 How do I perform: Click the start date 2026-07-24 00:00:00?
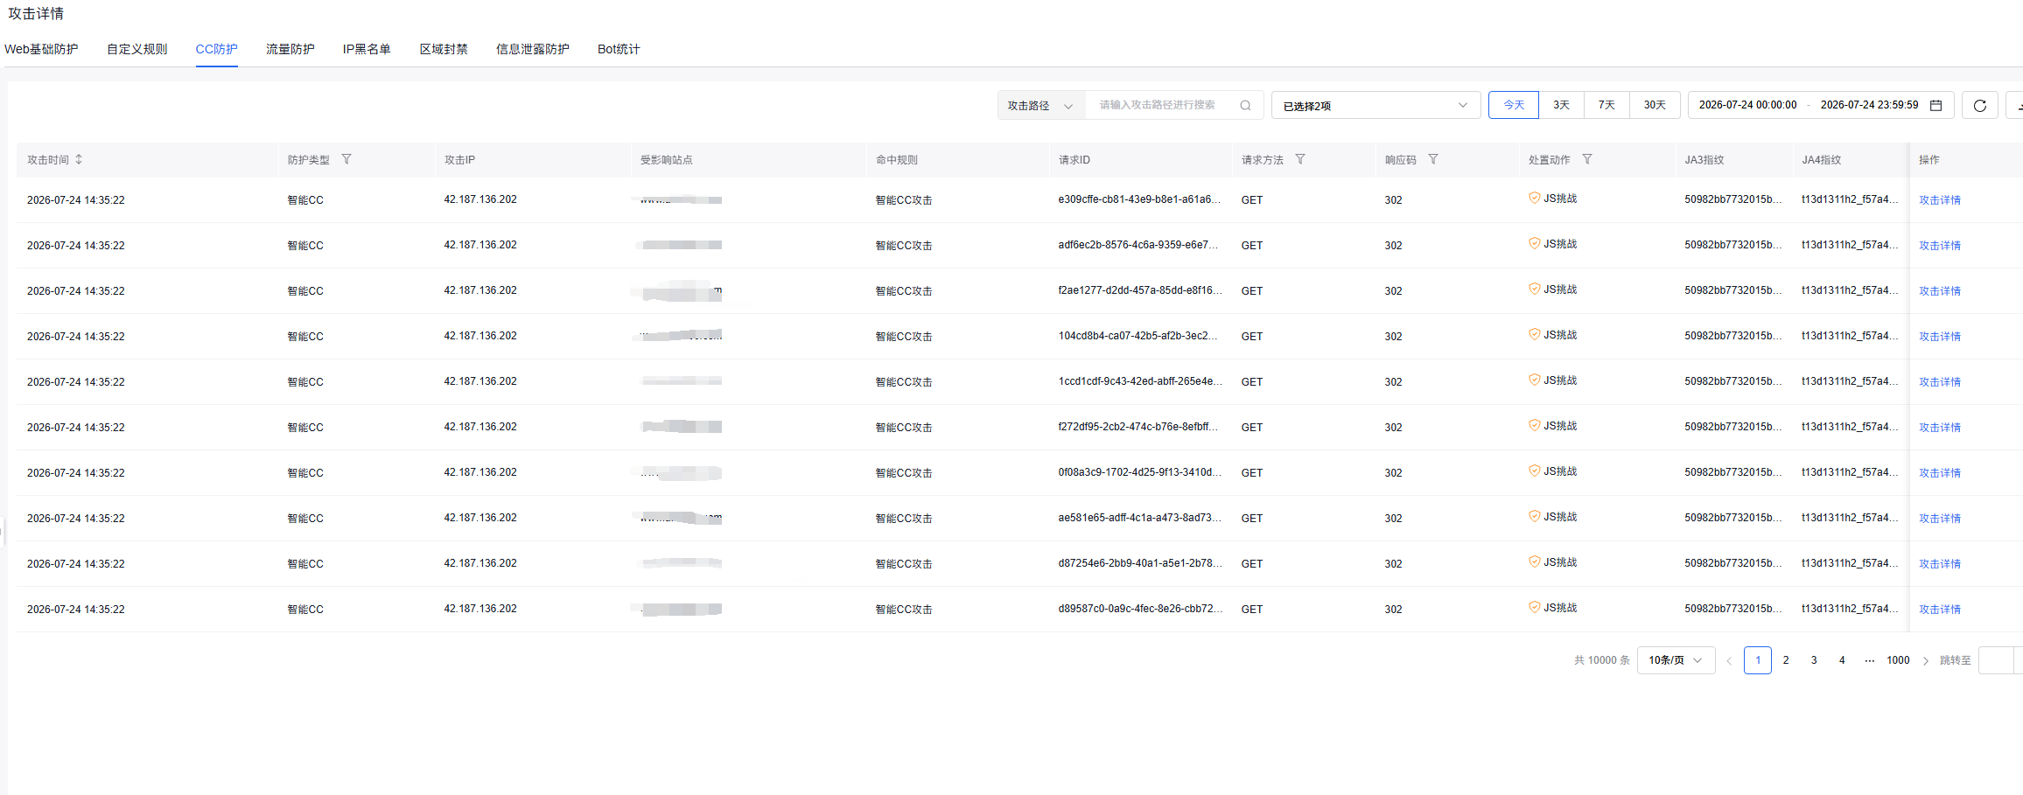click(1747, 105)
